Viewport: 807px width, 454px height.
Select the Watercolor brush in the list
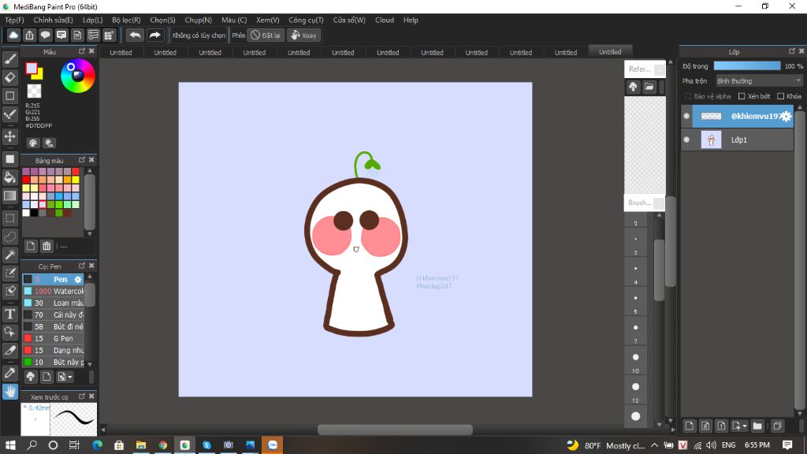tap(53, 292)
